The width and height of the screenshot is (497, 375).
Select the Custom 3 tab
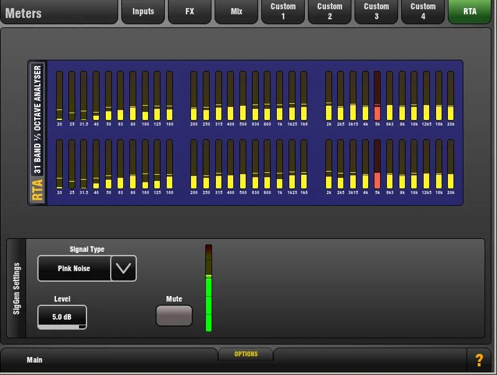coord(376,11)
